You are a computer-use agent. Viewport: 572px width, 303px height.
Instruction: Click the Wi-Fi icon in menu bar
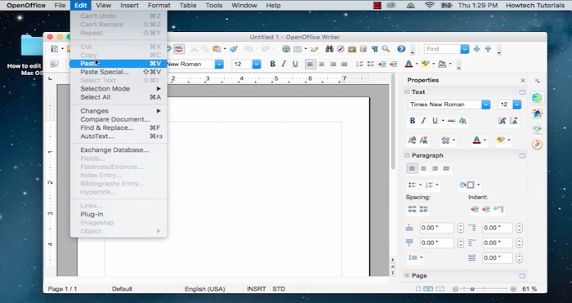(430, 6)
